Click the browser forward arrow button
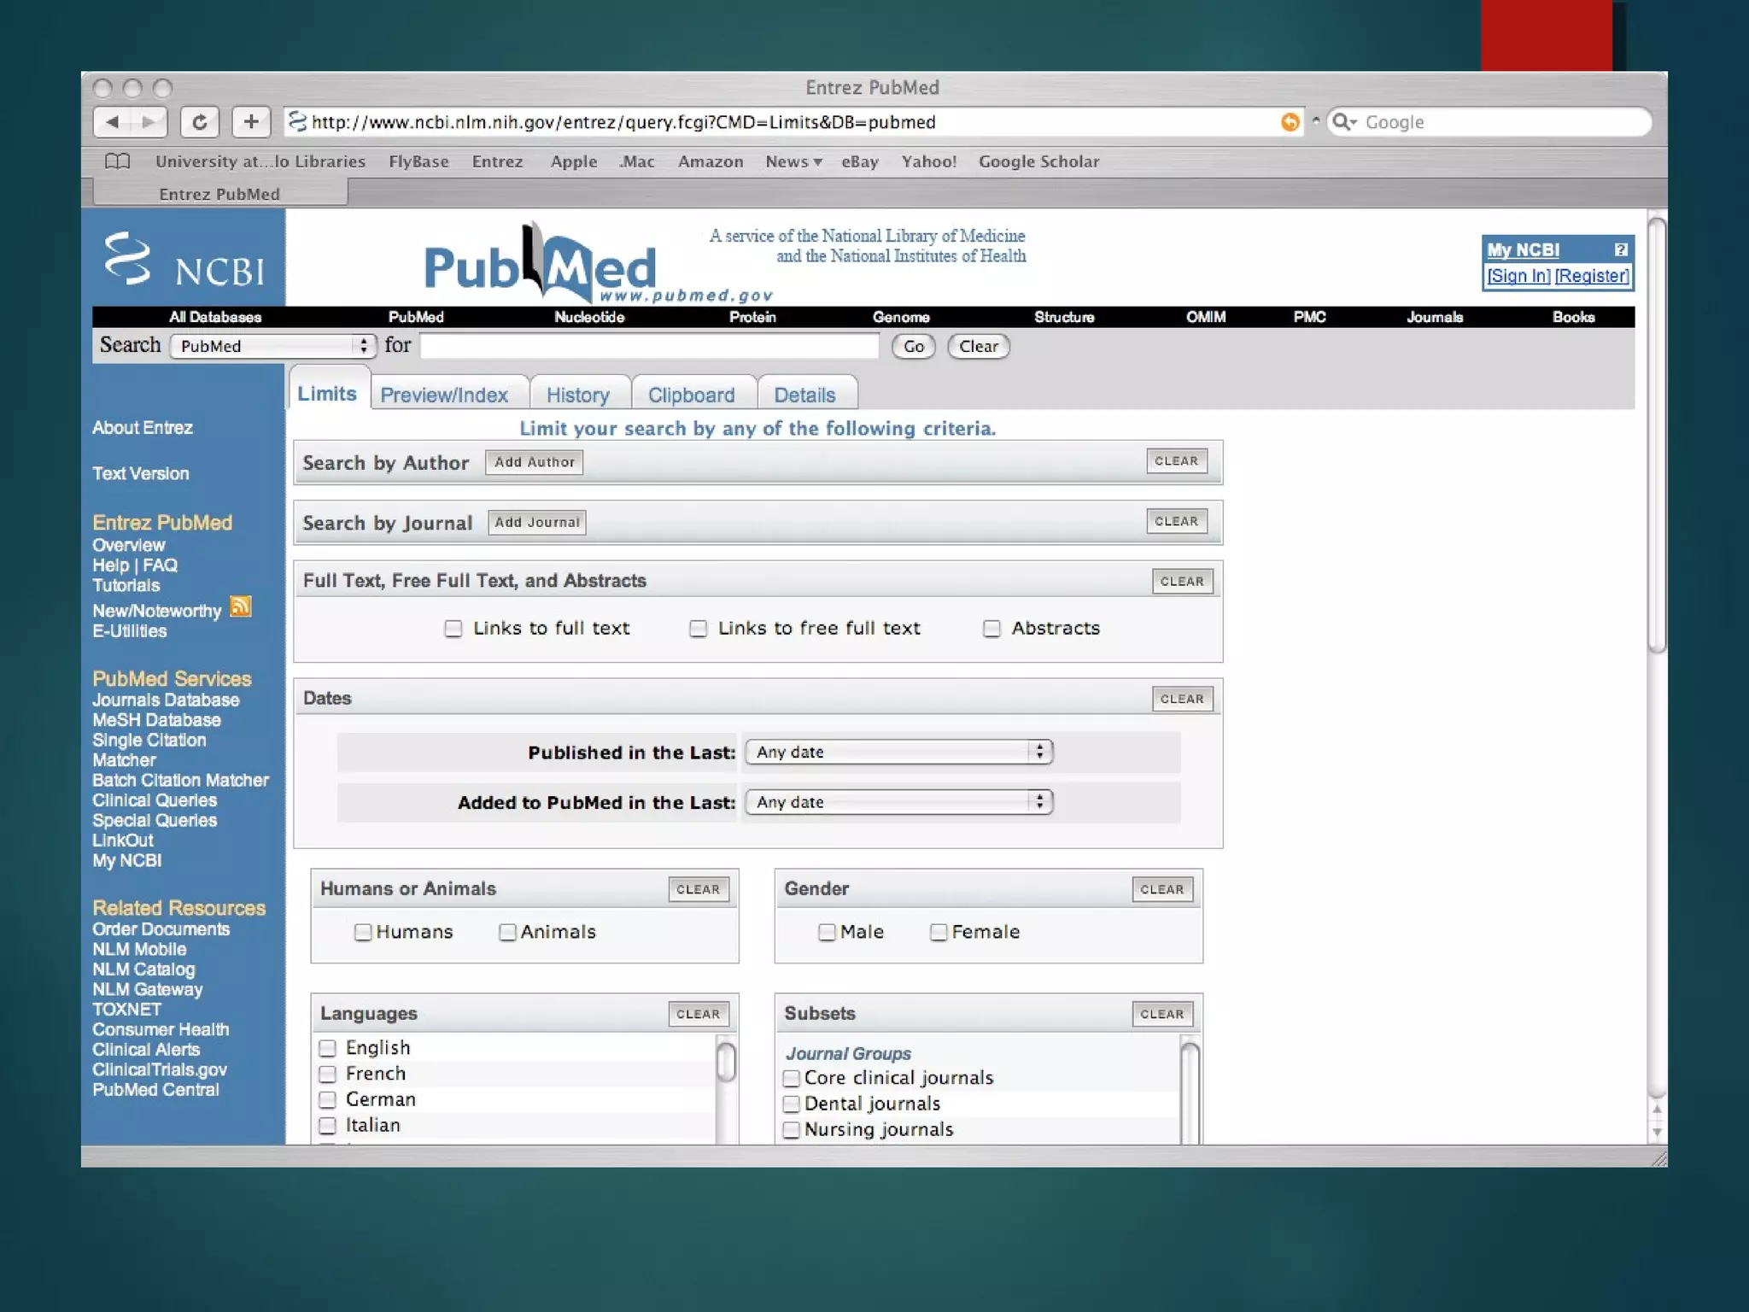 149,122
